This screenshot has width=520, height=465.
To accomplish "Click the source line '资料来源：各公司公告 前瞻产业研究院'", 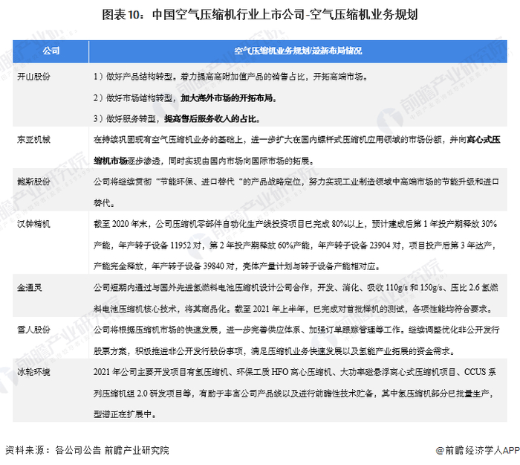I will (87, 450).
